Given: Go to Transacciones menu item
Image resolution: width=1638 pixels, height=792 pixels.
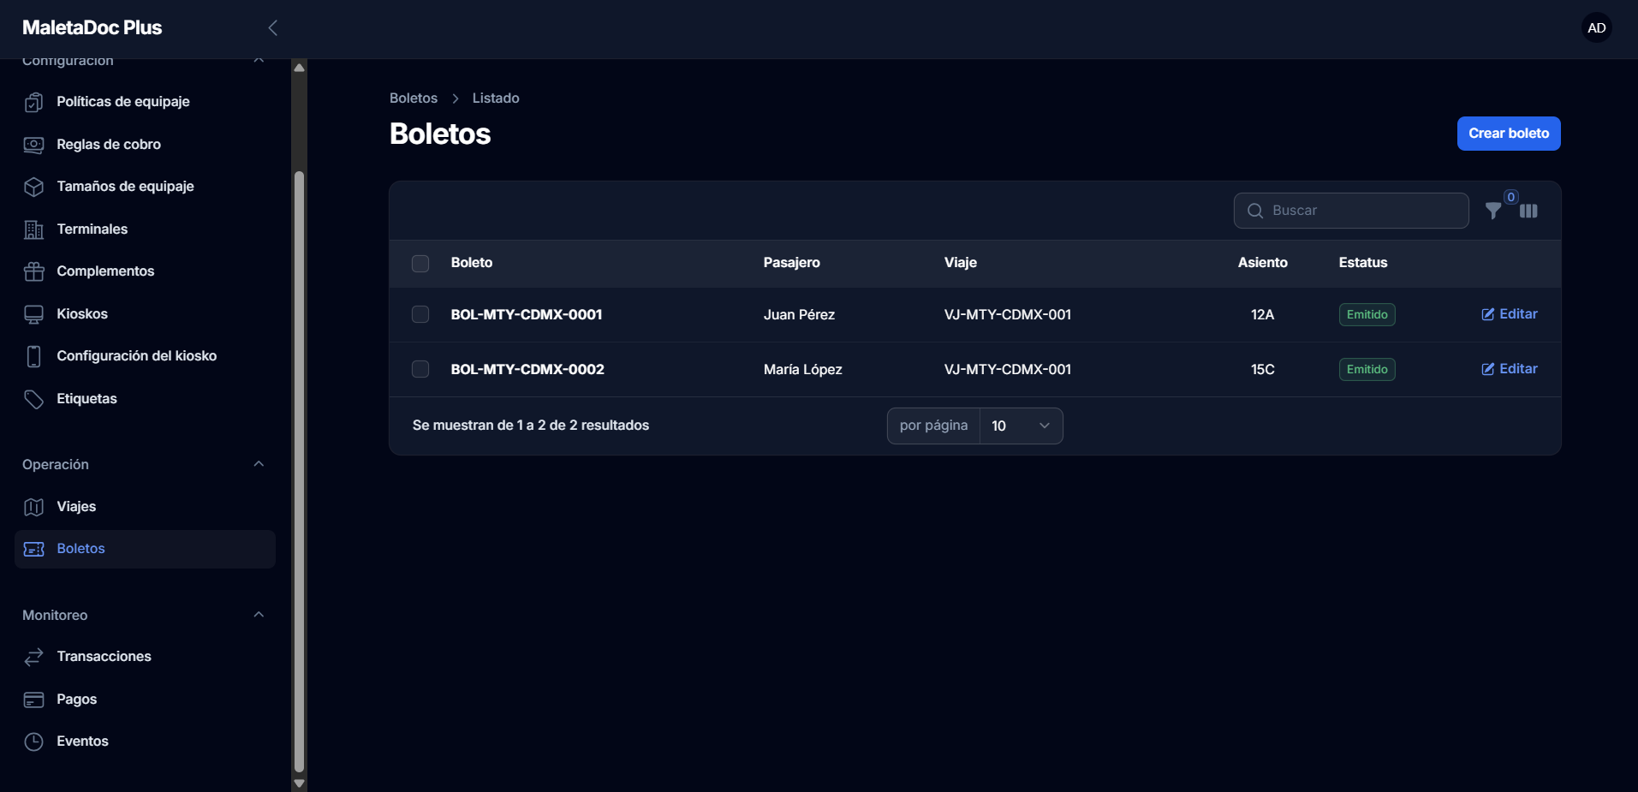Looking at the screenshot, I should [x=145, y=657].
